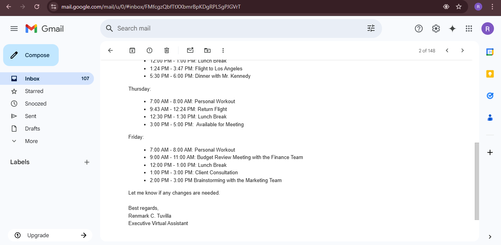Open the main menu hamburger icon
Image resolution: width=501 pixels, height=245 pixels.
14,29
